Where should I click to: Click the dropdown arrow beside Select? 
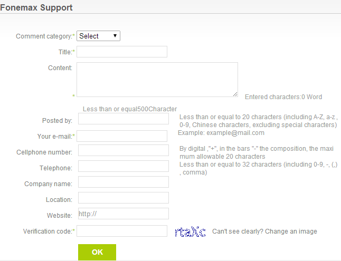[x=115, y=36]
